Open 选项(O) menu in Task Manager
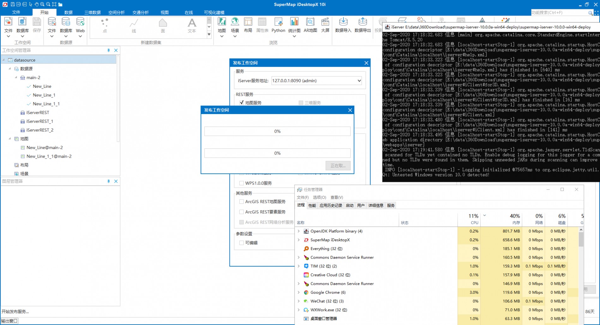 [x=319, y=197]
